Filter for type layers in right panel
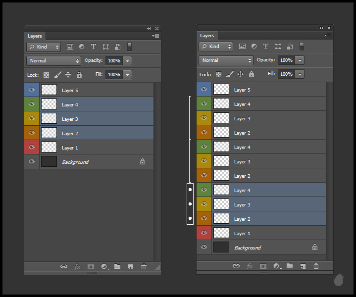This screenshot has height=297, width=356. [265, 47]
